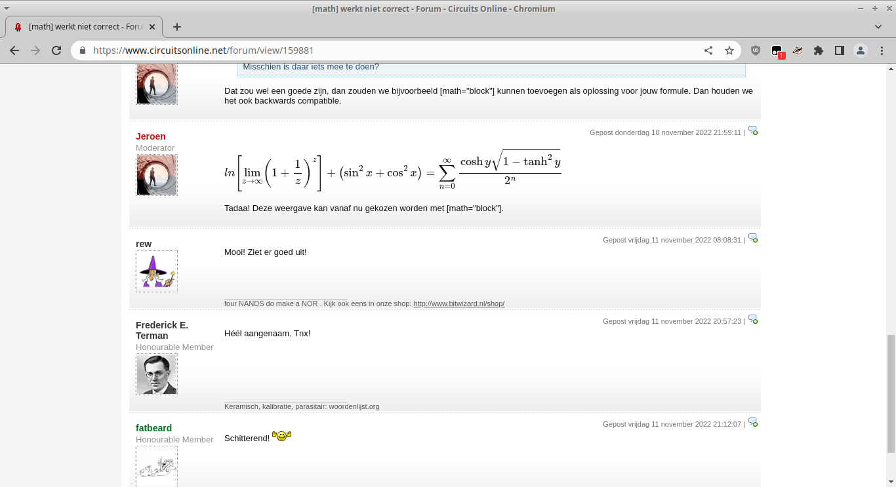Click Jeroen's avatar beside the formula post

click(x=157, y=175)
